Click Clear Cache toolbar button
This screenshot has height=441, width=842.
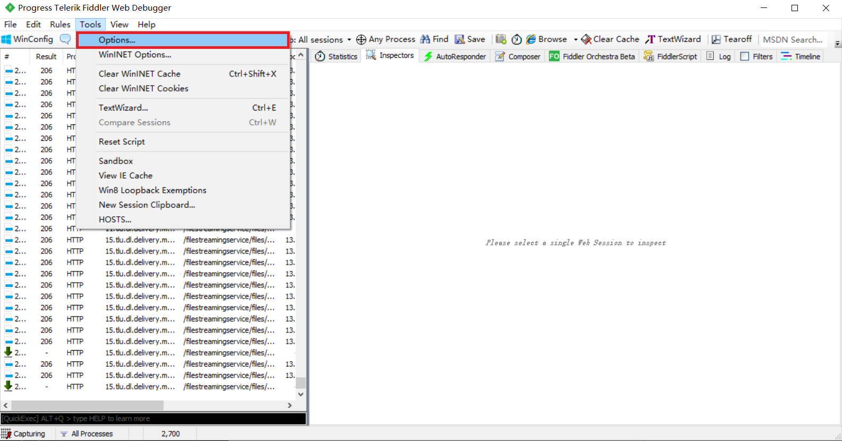click(x=610, y=39)
